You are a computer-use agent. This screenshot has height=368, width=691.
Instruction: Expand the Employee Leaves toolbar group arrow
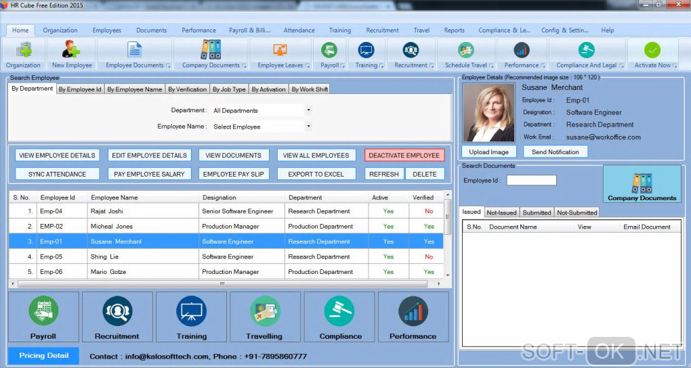[308, 66]
